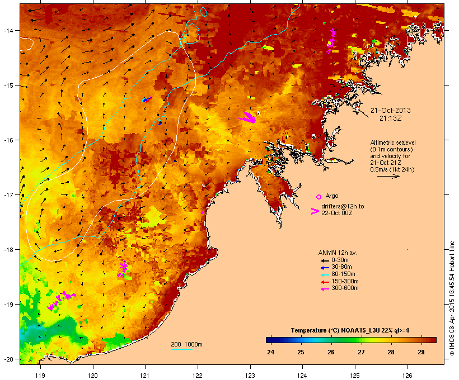
Task: Click the latitude label -19
Action: click(x=8, y=305)
